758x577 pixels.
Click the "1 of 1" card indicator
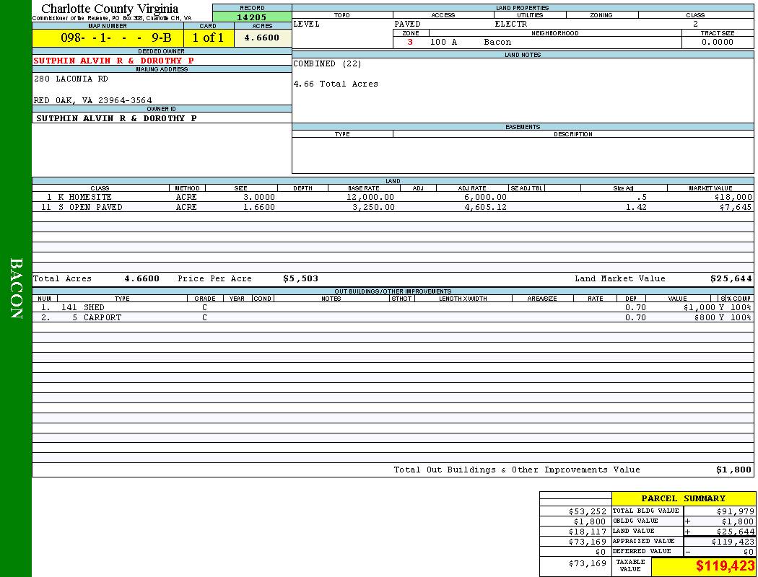tap(208, 38)
